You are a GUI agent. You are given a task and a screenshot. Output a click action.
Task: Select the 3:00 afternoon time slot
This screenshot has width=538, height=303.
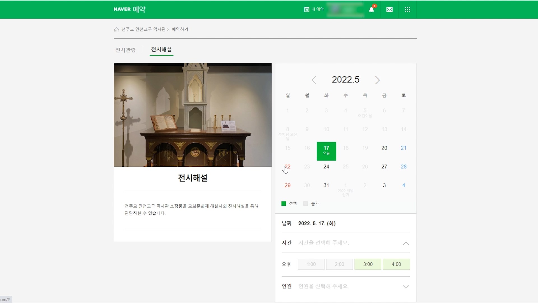point(368,264)
